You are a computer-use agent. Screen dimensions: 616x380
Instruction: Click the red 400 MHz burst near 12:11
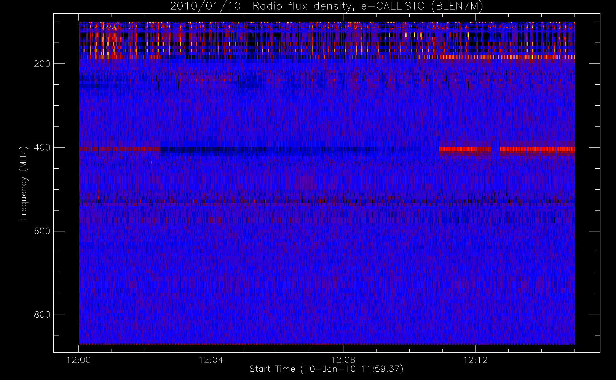coord(465,149)
